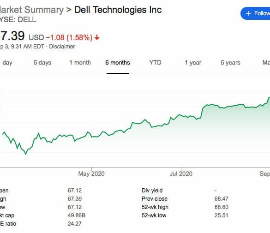
Task: Click the chart line's July price jump
Action: [x=202, y=113]
